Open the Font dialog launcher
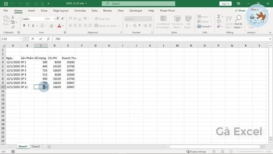This screenshot has width=273, height=154. [65, 33]
